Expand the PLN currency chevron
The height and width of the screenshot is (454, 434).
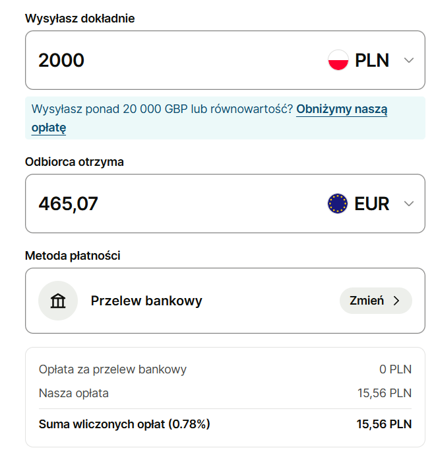(x=409, y=61)
